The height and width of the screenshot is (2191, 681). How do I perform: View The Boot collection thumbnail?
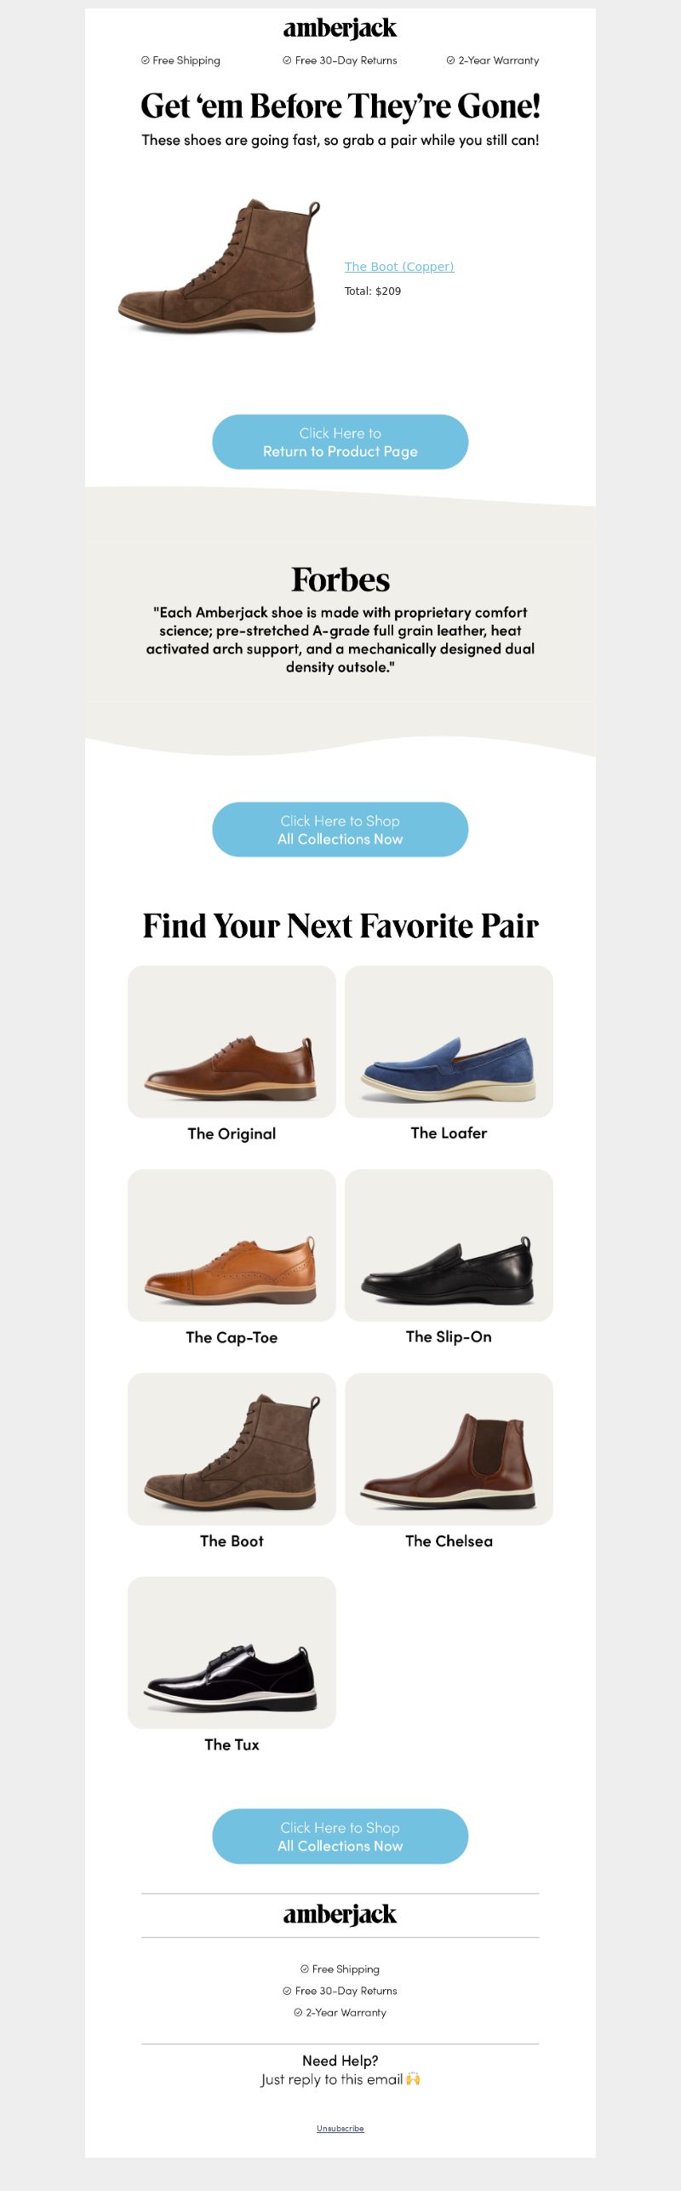[x=232, y=1450]
